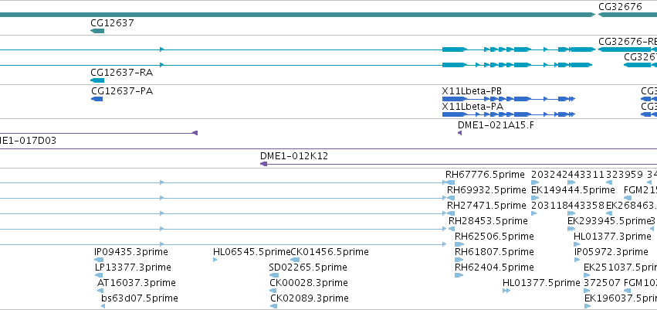Select the HL01377.5prime EST double arrow
Viewport: 657px width, 310px height.
pos(506,290)
